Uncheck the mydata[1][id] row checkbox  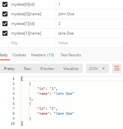pos(5,24)
